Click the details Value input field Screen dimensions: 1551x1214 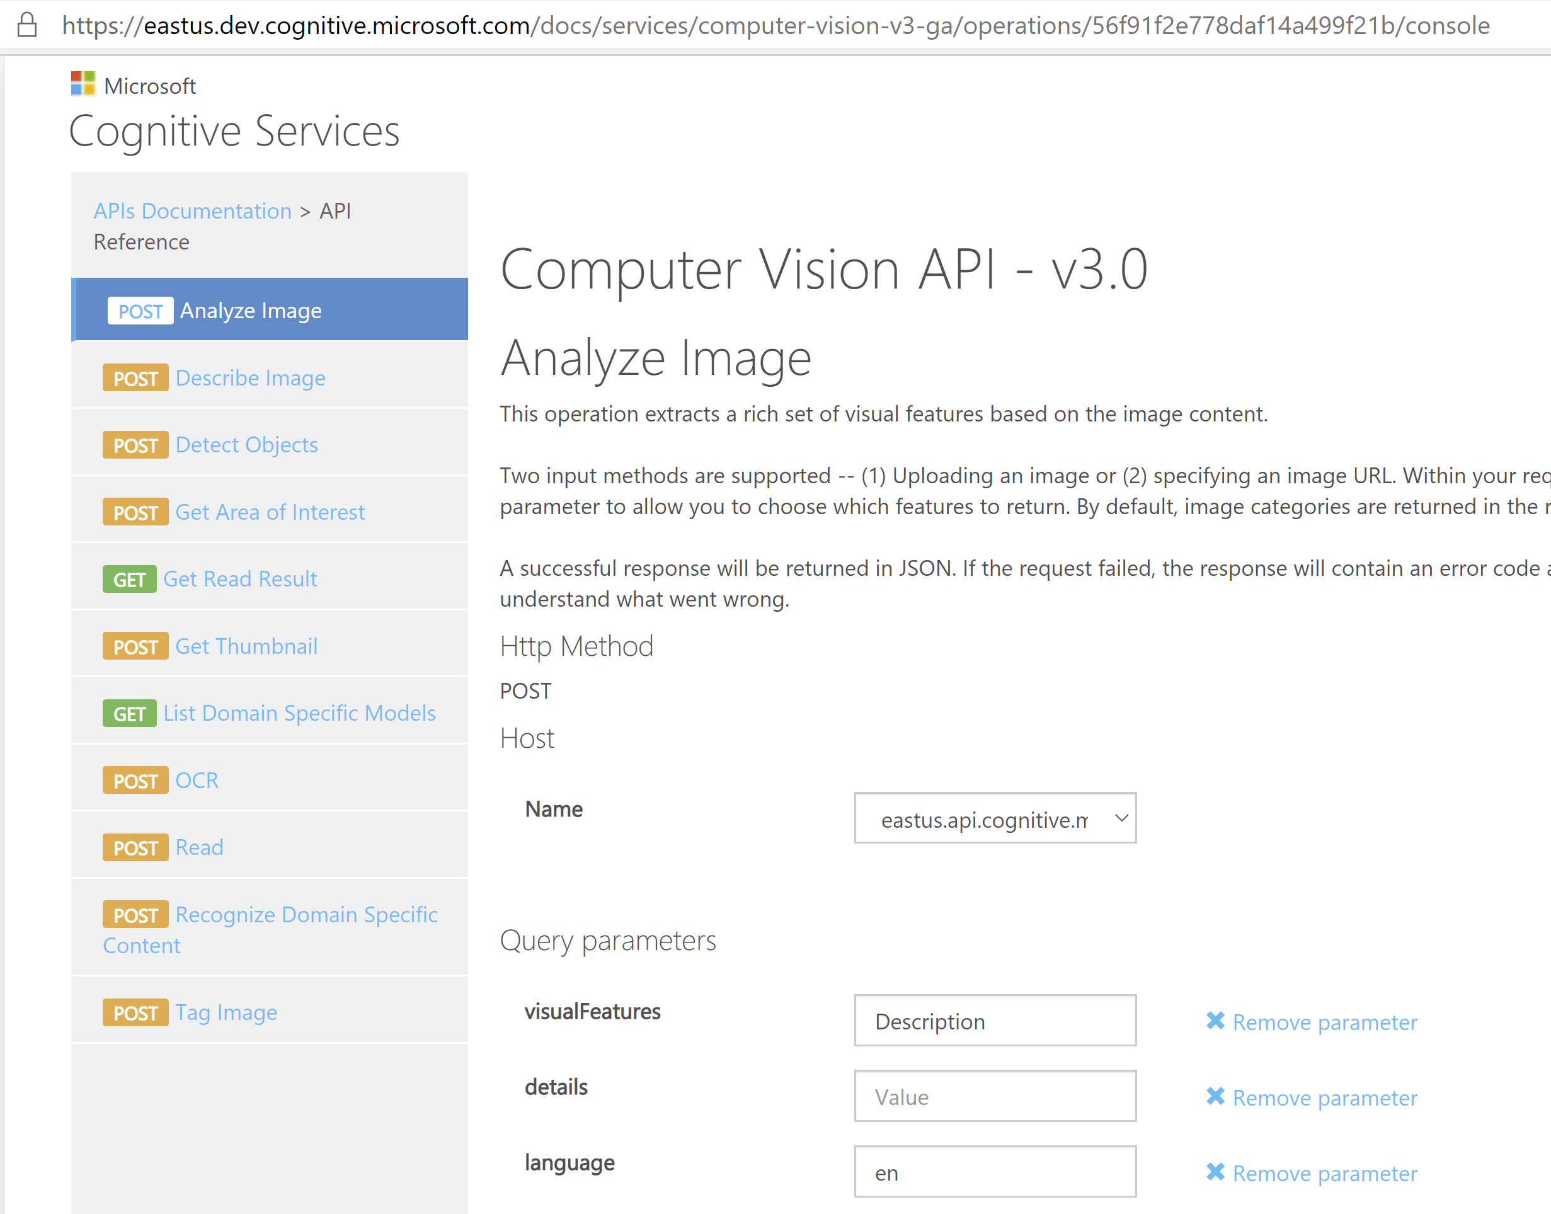click(x=995, y=1096)
